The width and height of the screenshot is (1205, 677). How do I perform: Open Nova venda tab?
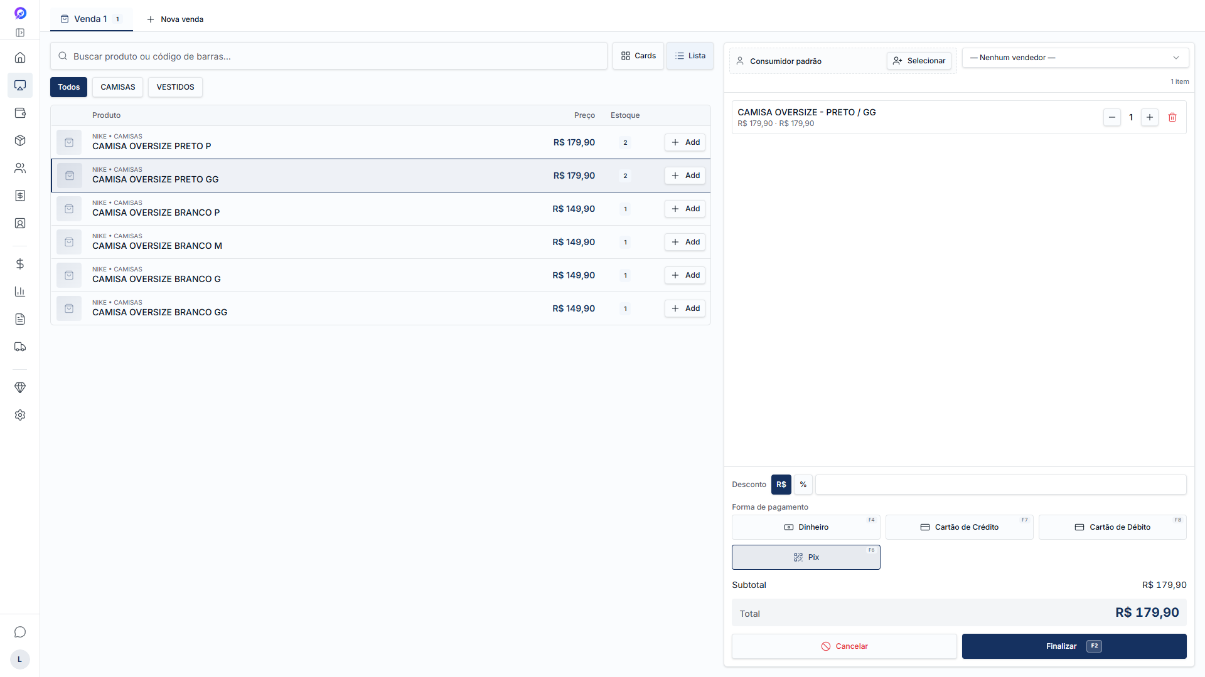[x=175, y=19]
